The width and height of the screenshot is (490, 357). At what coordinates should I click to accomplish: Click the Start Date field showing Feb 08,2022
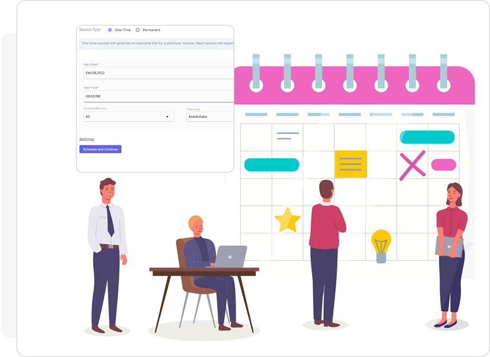click(x=158, y=73)
